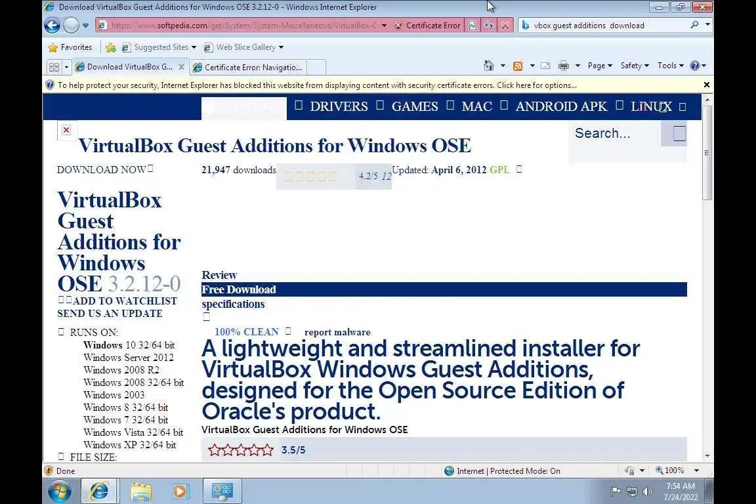Click the Read Mail envelope icon
756x504 pixels.
(x=545, y=66)
